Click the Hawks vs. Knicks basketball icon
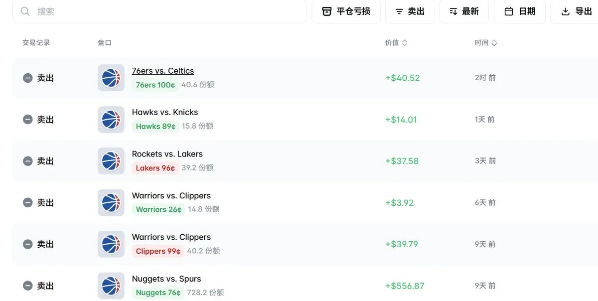 [111, 120]
